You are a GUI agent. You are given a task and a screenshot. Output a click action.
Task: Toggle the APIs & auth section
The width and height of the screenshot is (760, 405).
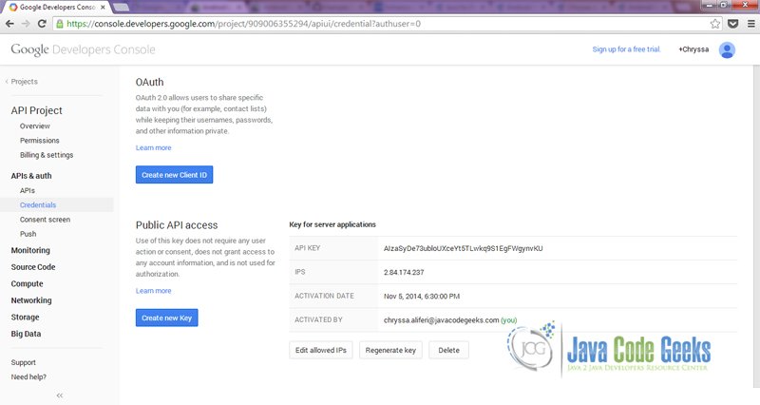click(31, 176)
